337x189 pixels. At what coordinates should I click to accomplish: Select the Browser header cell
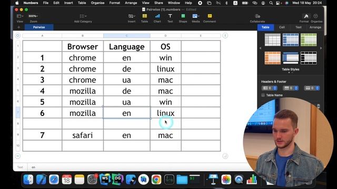83,46
